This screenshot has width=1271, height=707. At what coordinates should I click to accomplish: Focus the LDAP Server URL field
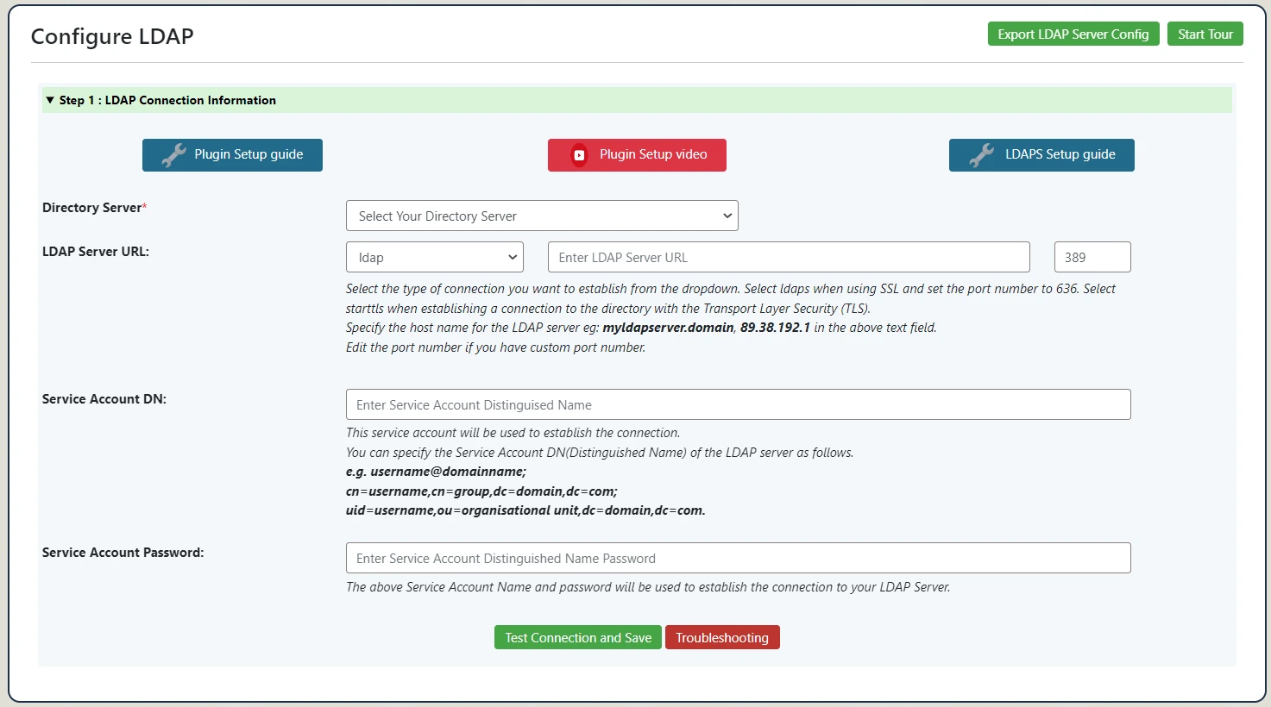tap(788, 256)
